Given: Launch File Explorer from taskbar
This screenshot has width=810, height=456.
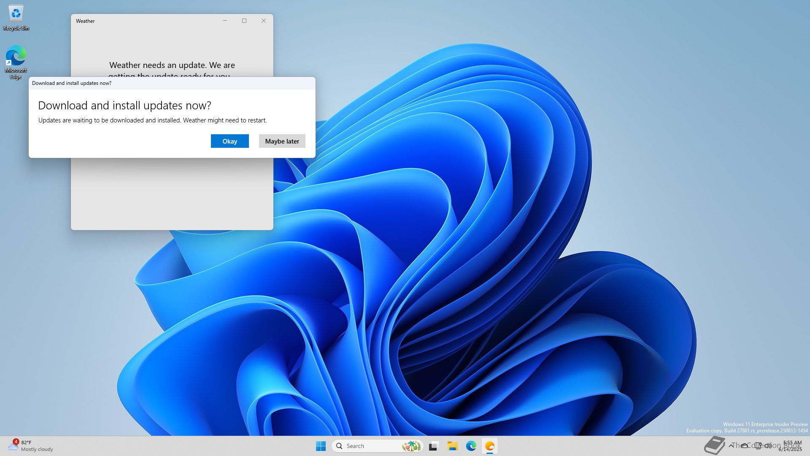Looking at the screenshot, I should [452, 446].
